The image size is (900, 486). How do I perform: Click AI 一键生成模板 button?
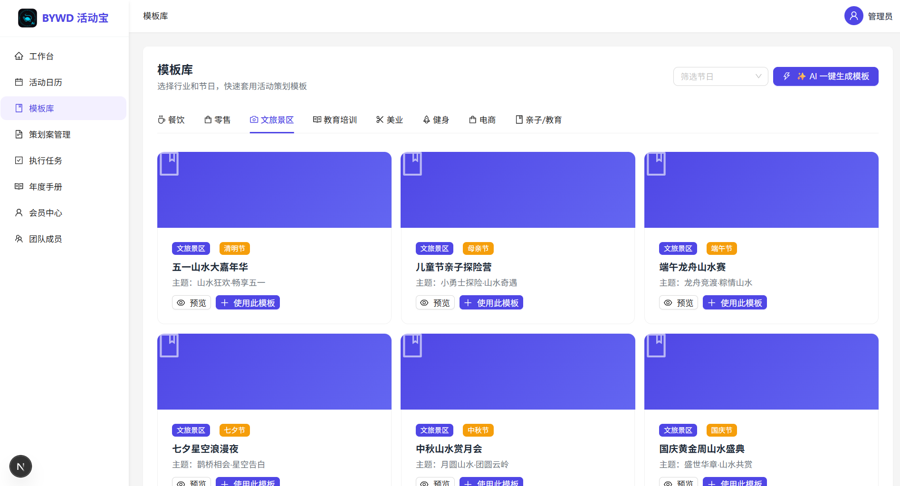click(825, 76)
